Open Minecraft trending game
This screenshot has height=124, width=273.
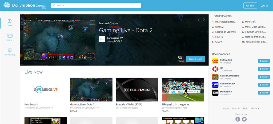tap(250, 22)
